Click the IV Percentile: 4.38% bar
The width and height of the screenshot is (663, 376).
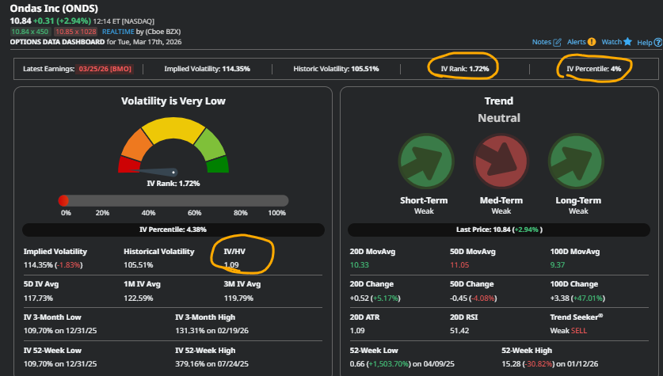coord(173,230)
